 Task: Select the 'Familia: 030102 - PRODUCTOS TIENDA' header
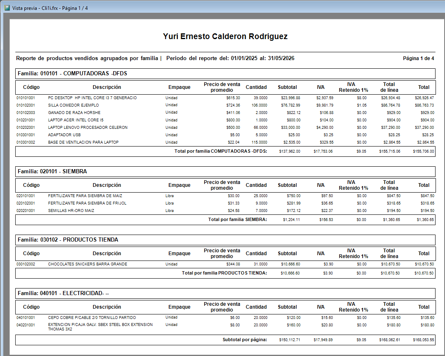click(x=225, y=240)
